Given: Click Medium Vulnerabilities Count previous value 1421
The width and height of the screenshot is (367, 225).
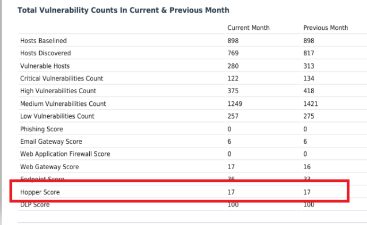Looking at the screenshot, I should click(311, 104).
